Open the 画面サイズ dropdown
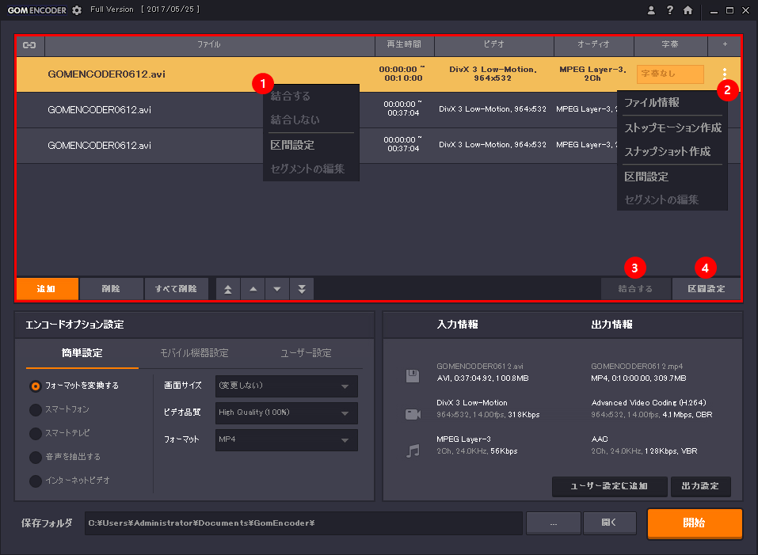Image resolution: width=758 pixels, height=555 pixels. (x=286, y=386)
